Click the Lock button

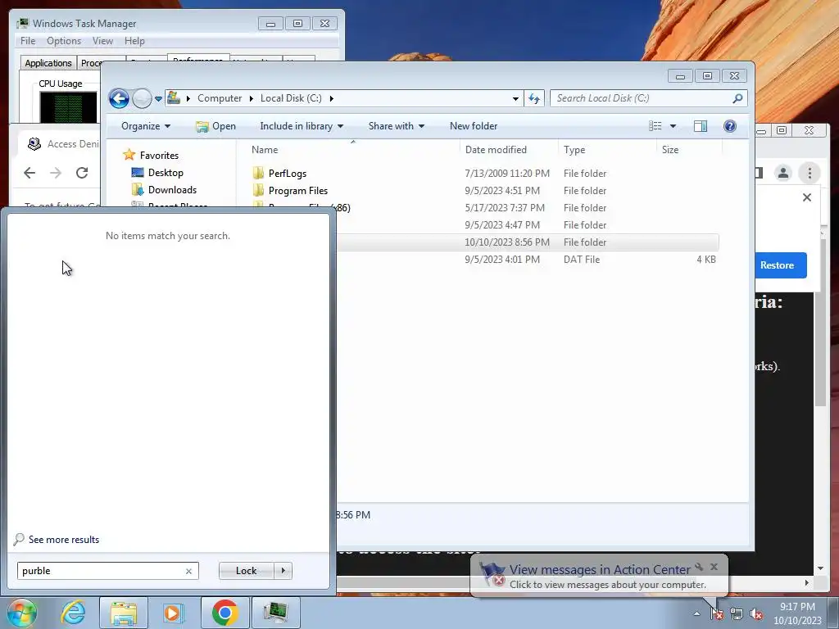tap(246, 571)
